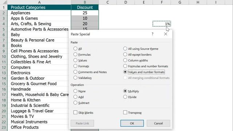
Task: Select column F header
Action: coord(162,2)
